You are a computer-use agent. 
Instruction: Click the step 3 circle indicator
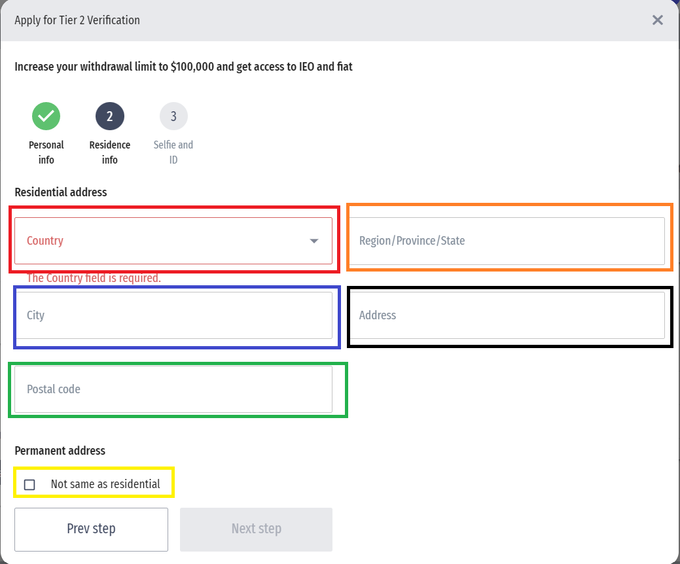(x=173, y=116)
